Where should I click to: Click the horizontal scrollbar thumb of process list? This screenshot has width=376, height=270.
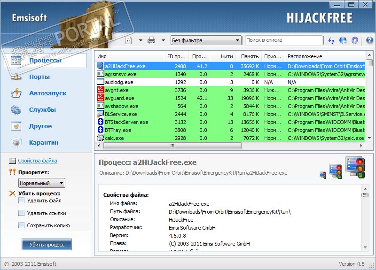click(172, 146)
